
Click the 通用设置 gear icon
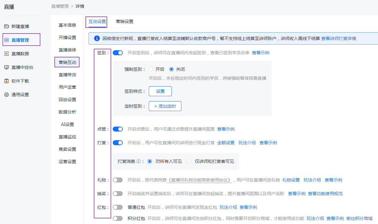[6, 94]
